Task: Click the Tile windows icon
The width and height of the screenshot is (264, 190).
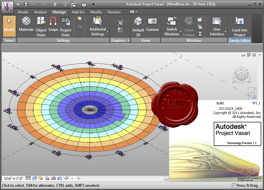Action: tap(200, 34)
